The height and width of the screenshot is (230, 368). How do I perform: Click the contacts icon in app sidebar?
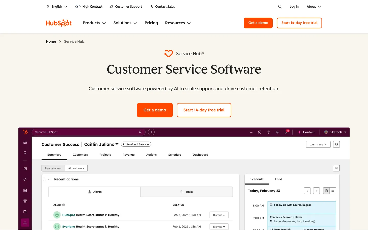[x=25, y=169]
